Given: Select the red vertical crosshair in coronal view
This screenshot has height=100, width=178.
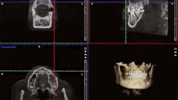Looking at the screenshot, I should coord(54,22).
